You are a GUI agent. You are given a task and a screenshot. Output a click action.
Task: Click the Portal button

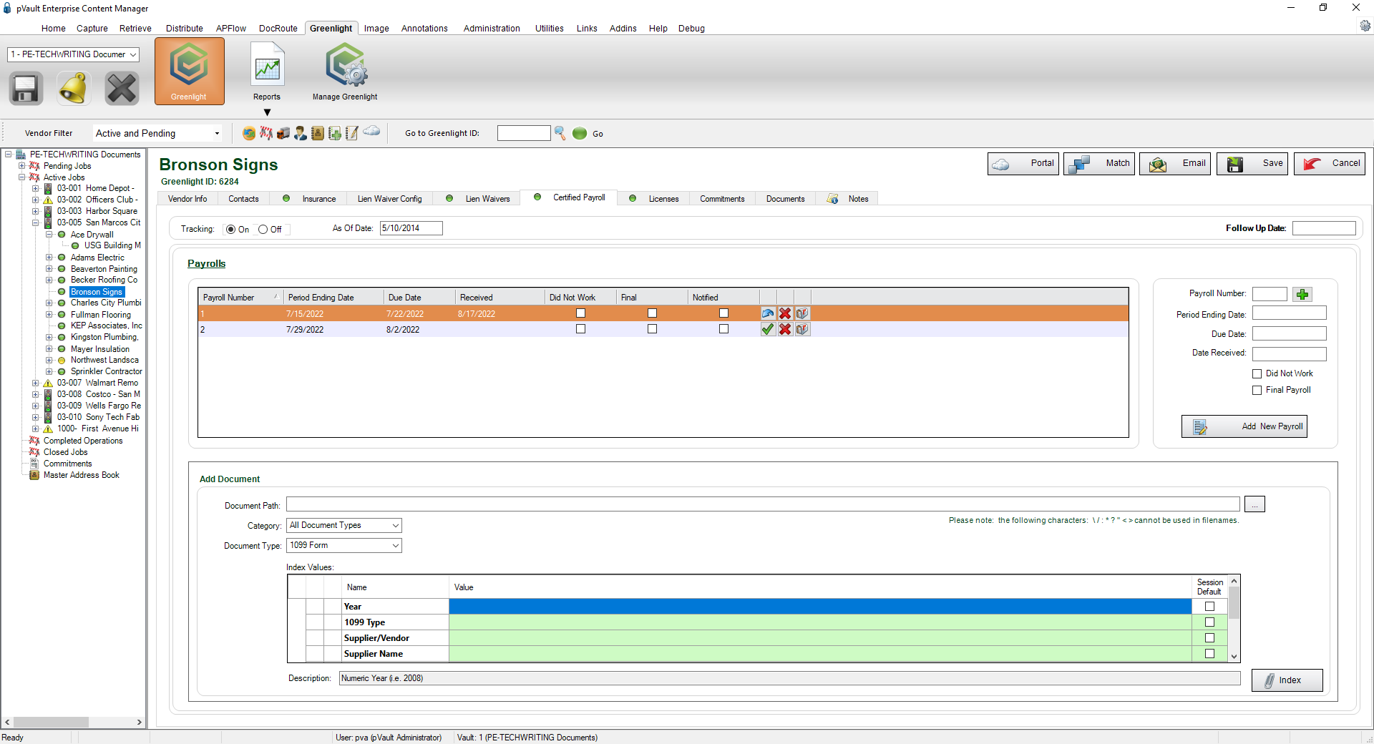click(1023, 164)
